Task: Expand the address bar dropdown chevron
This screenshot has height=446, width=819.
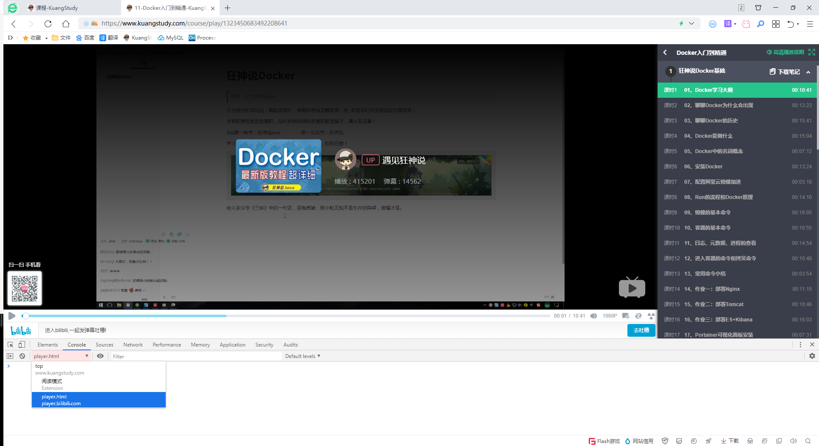Action: pos(692,23)
